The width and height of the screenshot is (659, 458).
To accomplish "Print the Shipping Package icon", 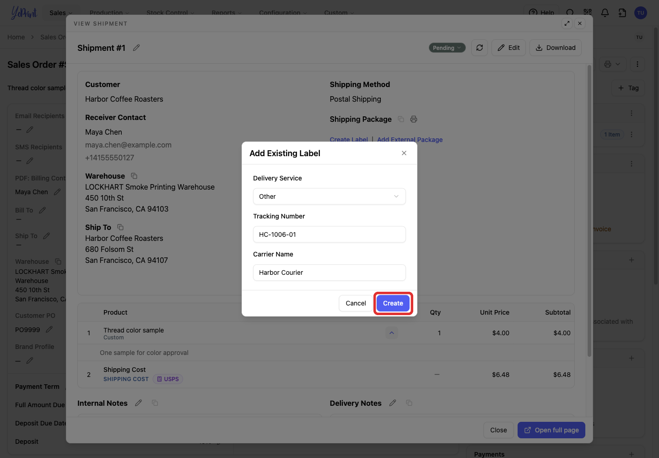I will click(x=414, y=119).
